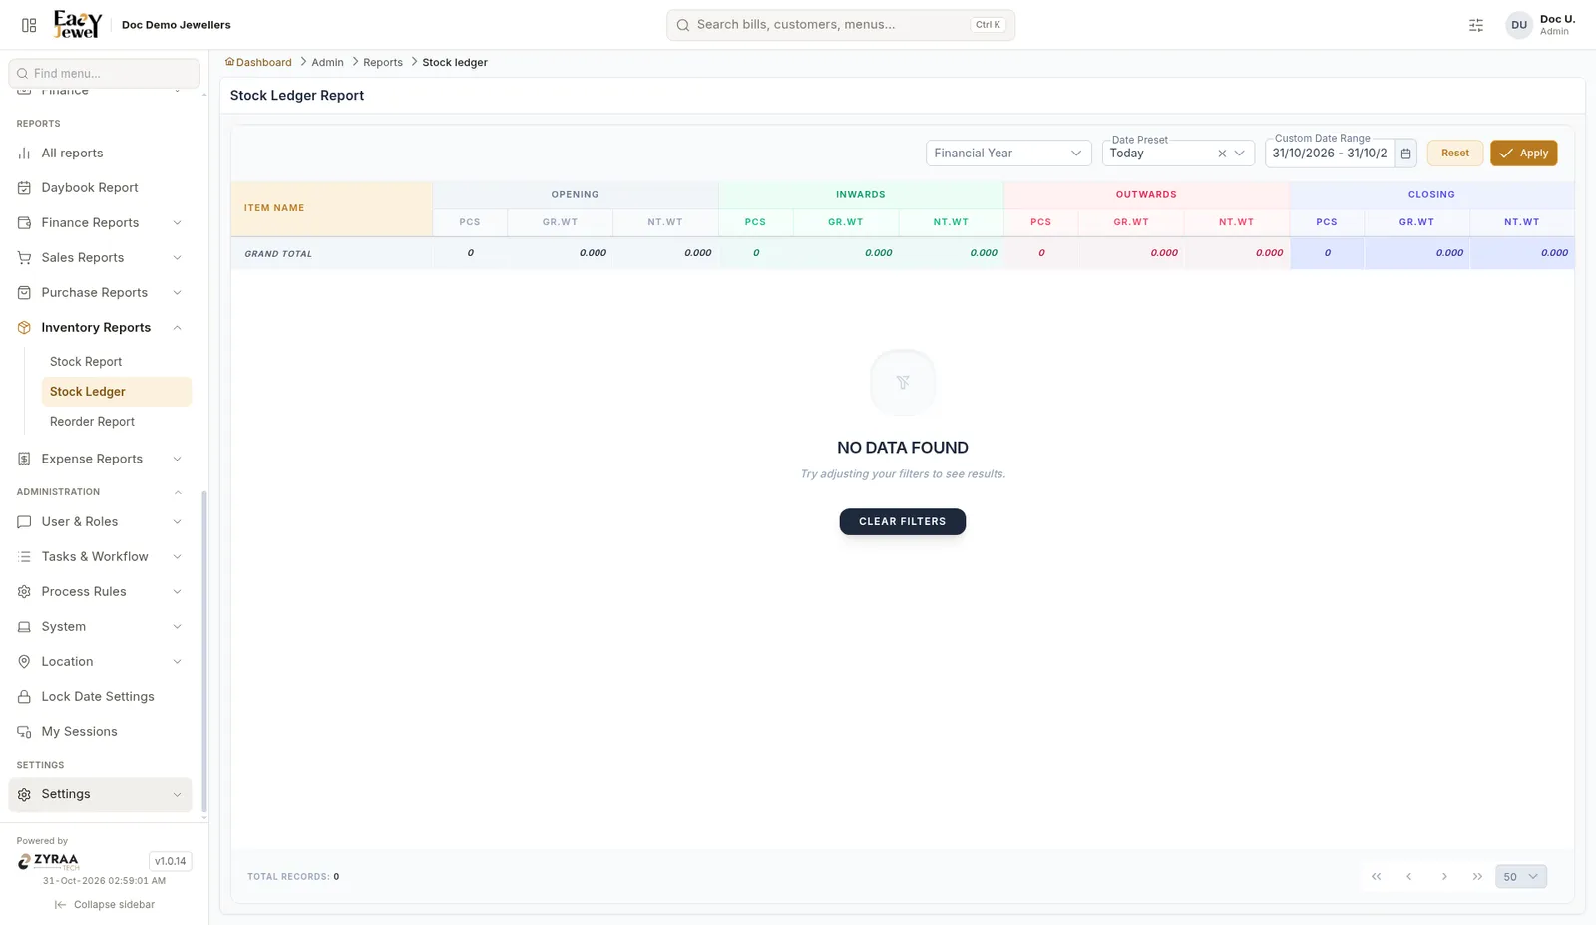Open the Financial Year dropdown

pyautogui.click(x=1008, y=154)
